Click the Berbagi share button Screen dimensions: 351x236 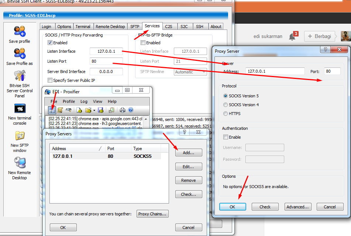coord(320,36)
